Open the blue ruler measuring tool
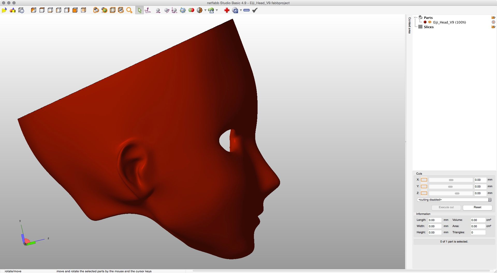This screenshot has height=273, width=497. (246, 10)
